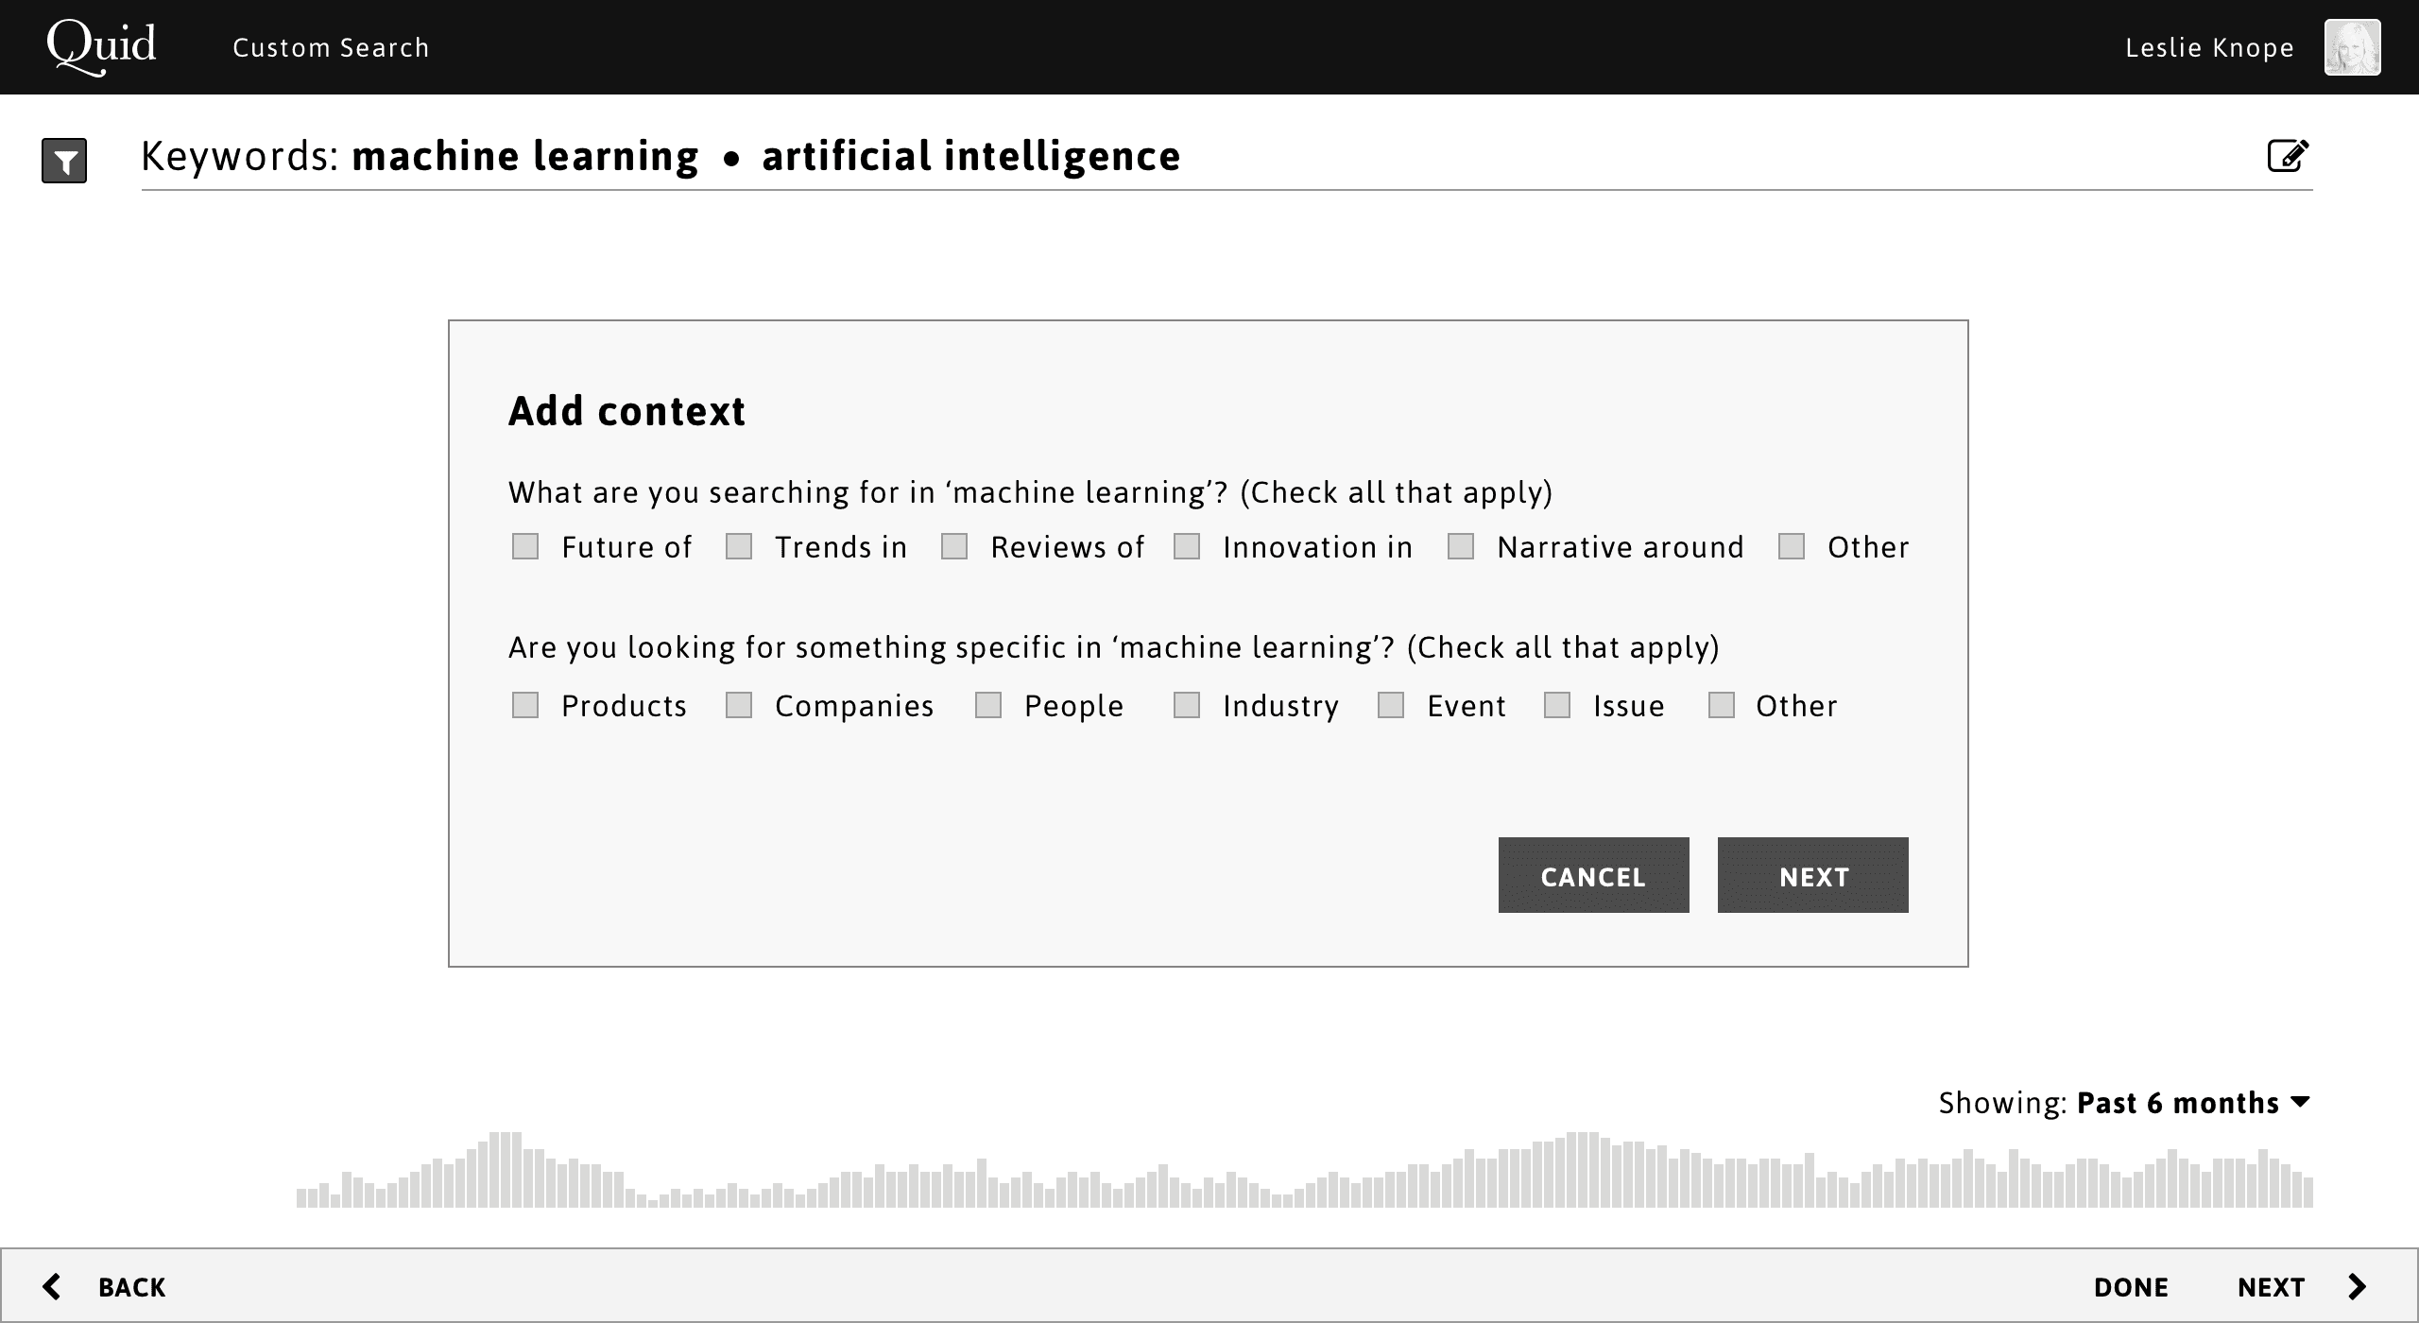Cancel the Add context dialog
The height and width of the screenshot is (1323, 2419).
point(1593,875)
